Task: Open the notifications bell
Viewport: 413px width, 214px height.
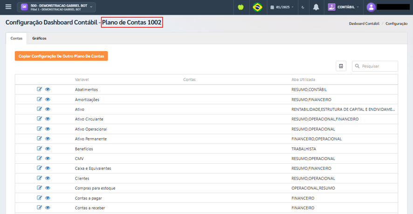Action: click(x=316, y=7)
